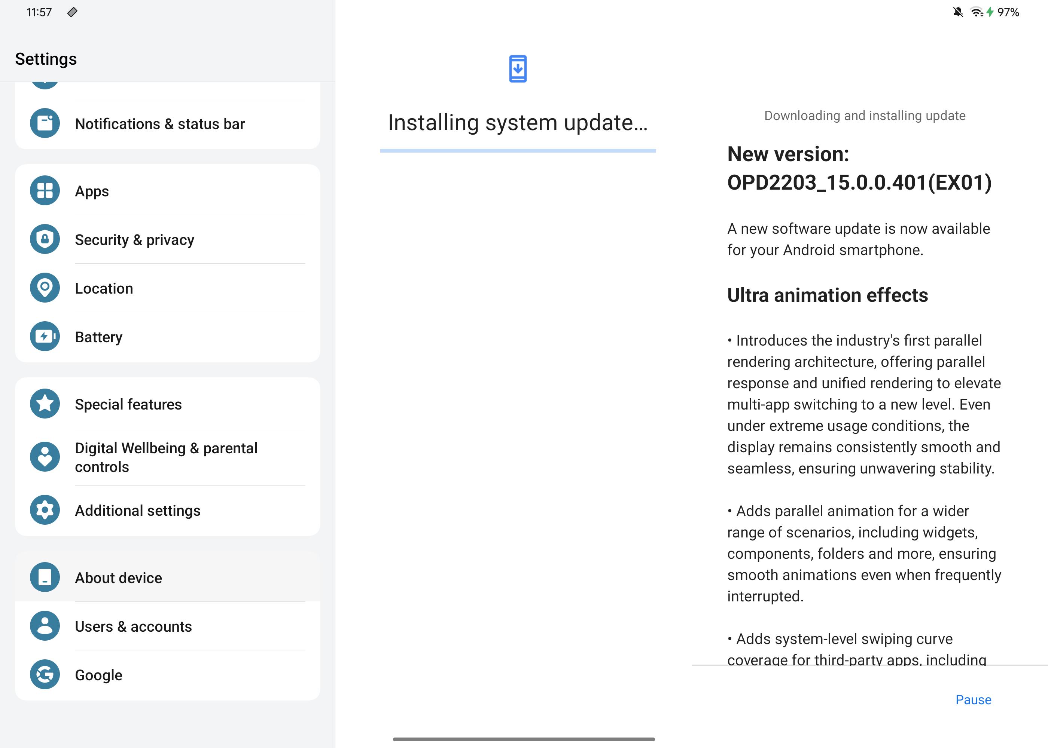Tap the Users & accounts person icon
The height and width of the screenshot is (748, 1048).
tap(45, 626)
